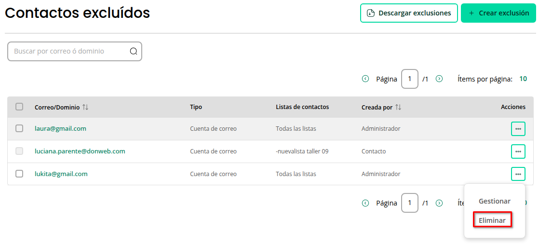Click the Crear exclusión button
The height and width of the screenshot is (247, 539).
498,13
